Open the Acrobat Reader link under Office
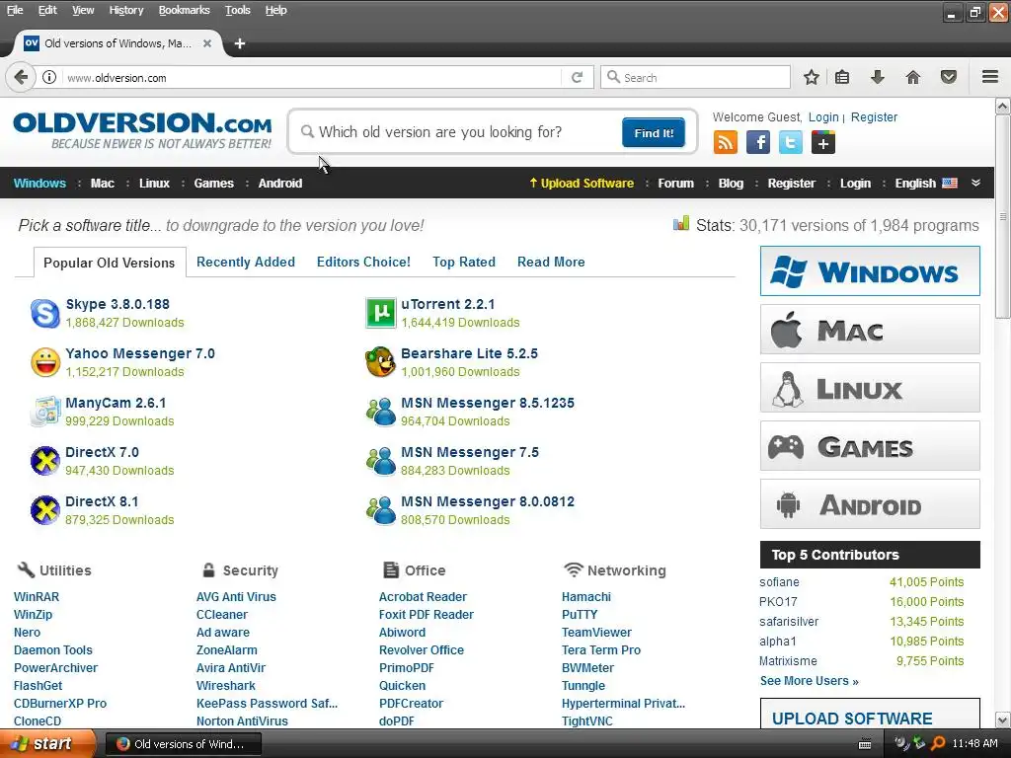 pyautogui.click(x=423, y=597)
